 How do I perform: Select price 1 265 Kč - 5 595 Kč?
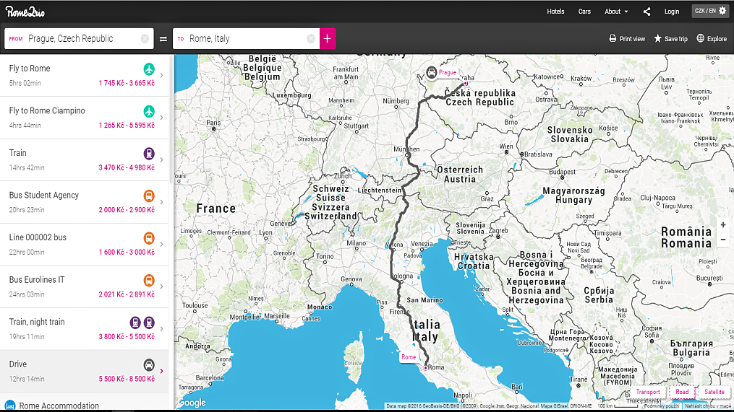point(127,126)
